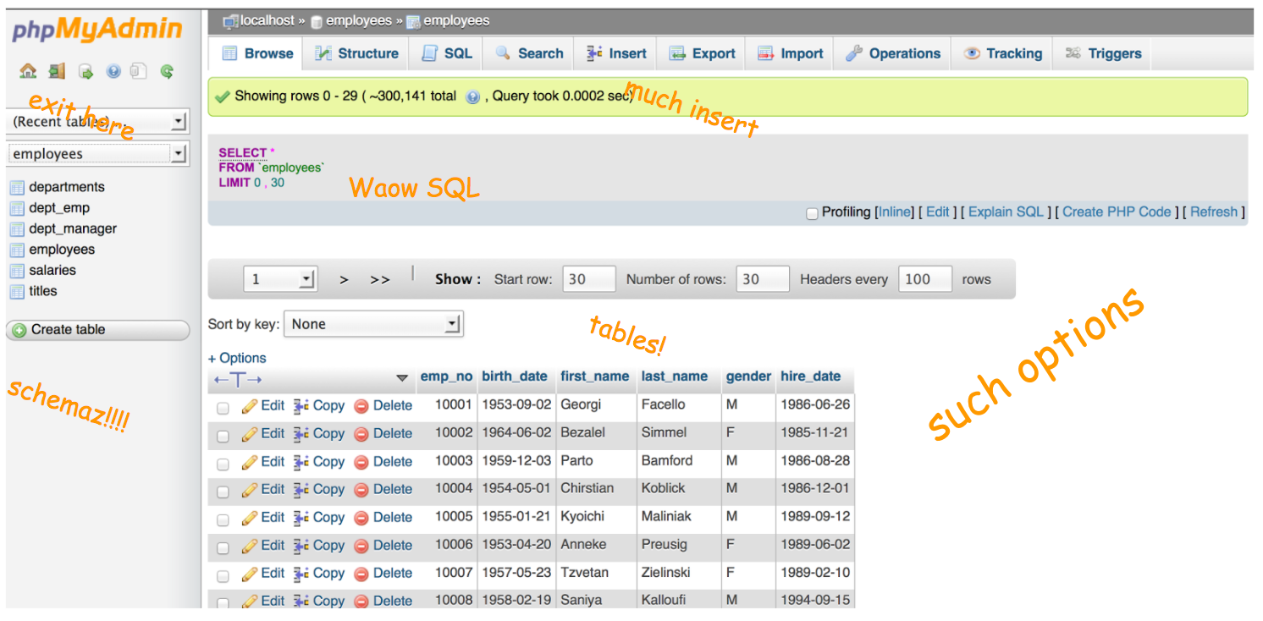Select the checkbox for row 10001
This screenshot has height=621, width=1263.
point(223,408)
